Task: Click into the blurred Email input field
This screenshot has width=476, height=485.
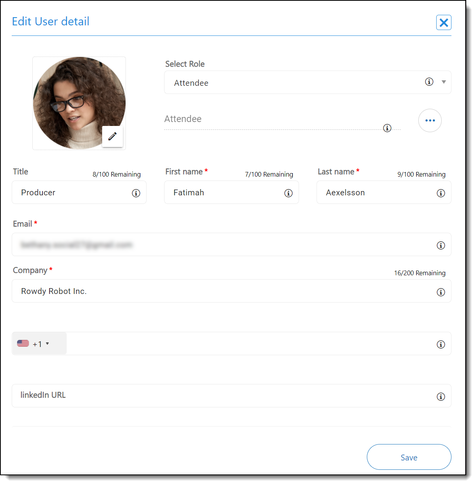Action: (232, 244)
